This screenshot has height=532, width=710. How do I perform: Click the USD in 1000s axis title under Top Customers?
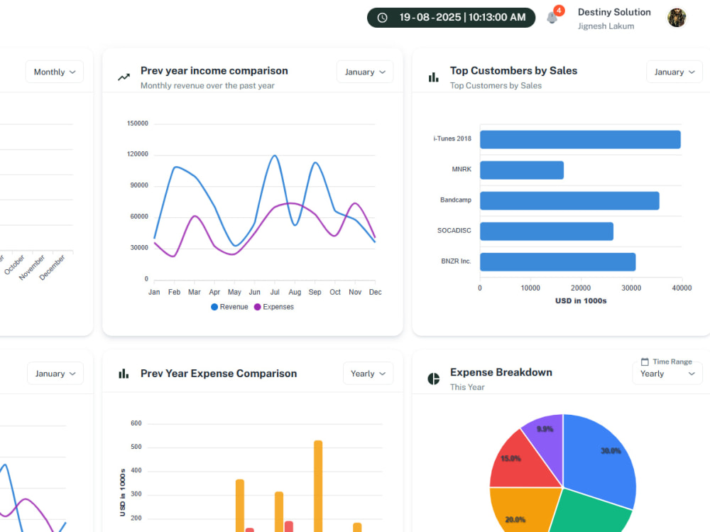[581, 301]
